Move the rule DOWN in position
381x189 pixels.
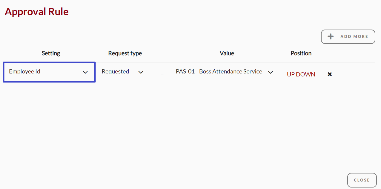click(306, 74)
